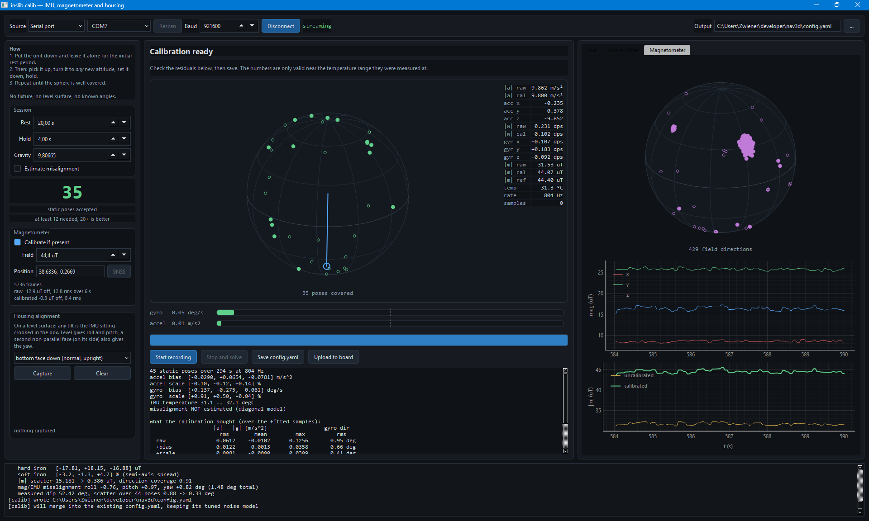Click the '5736 frames' text
The height and width of the screenshot is (521, 869).
28,284
